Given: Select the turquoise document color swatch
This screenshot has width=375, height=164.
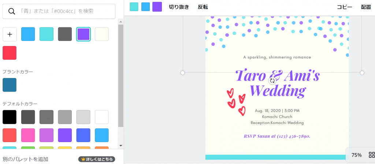Looking at the screenshot, I should click(47, 34).
